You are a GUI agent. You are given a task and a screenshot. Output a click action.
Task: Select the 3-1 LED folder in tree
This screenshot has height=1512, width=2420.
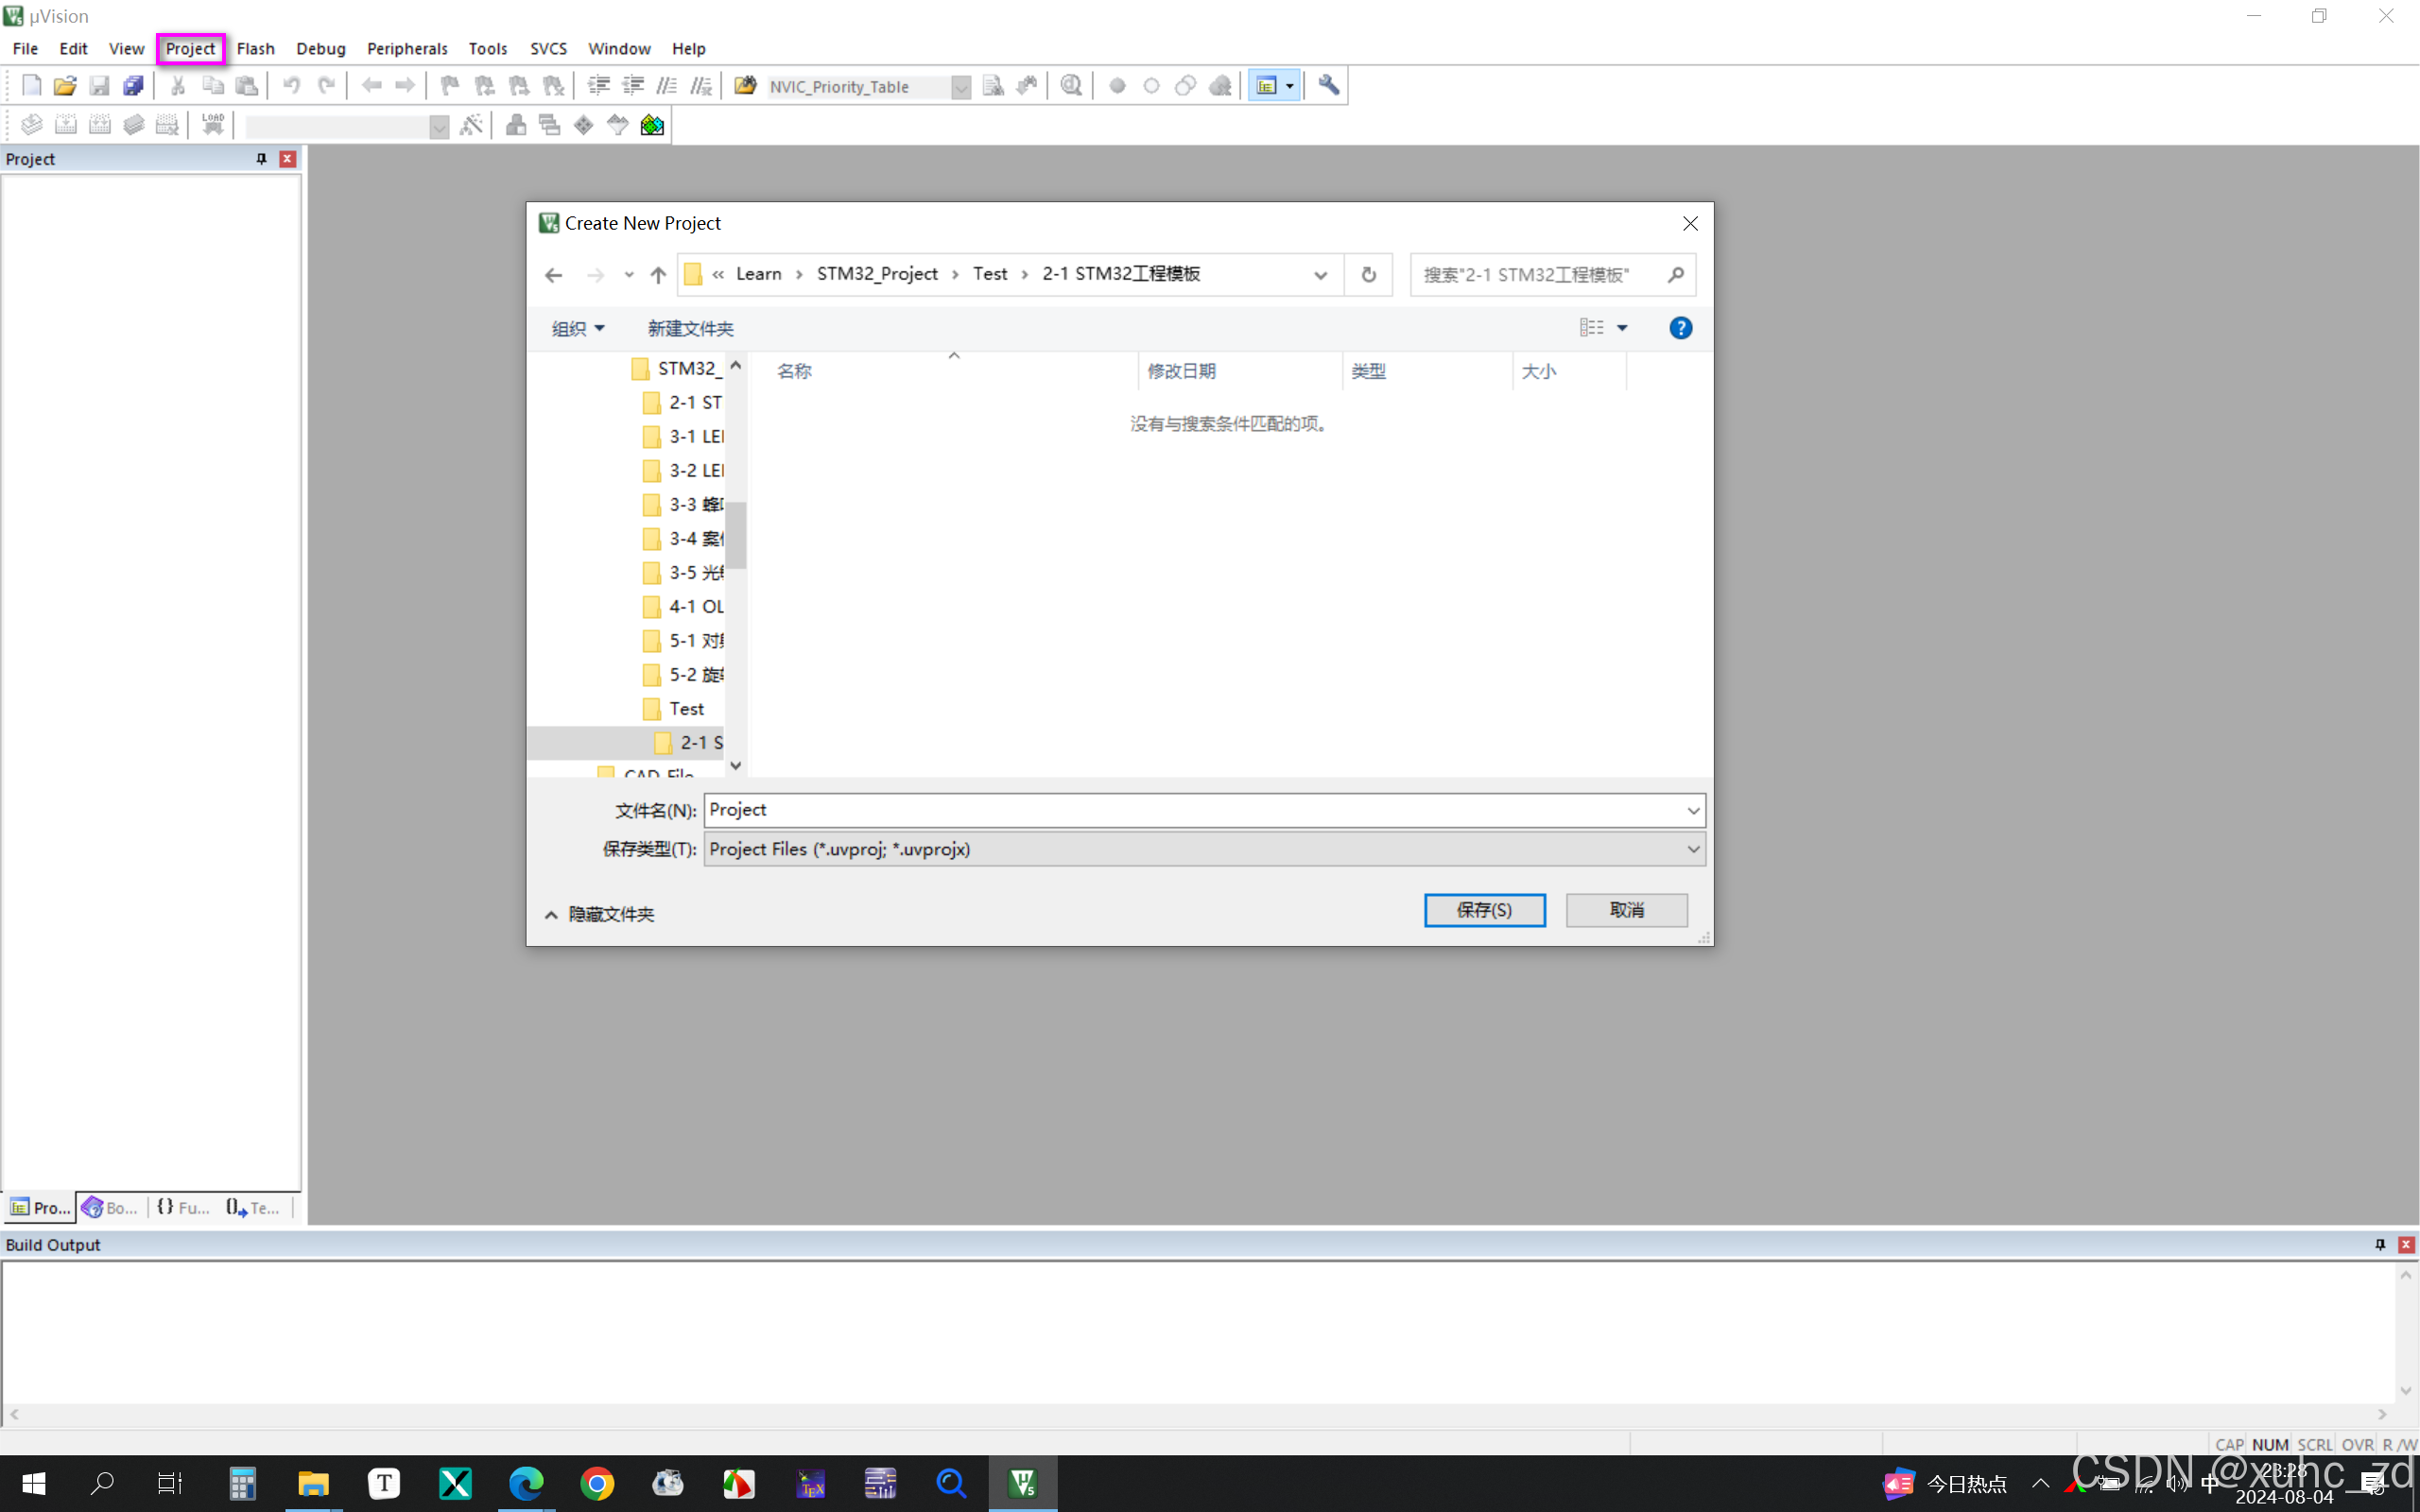[x=683, y=436]
